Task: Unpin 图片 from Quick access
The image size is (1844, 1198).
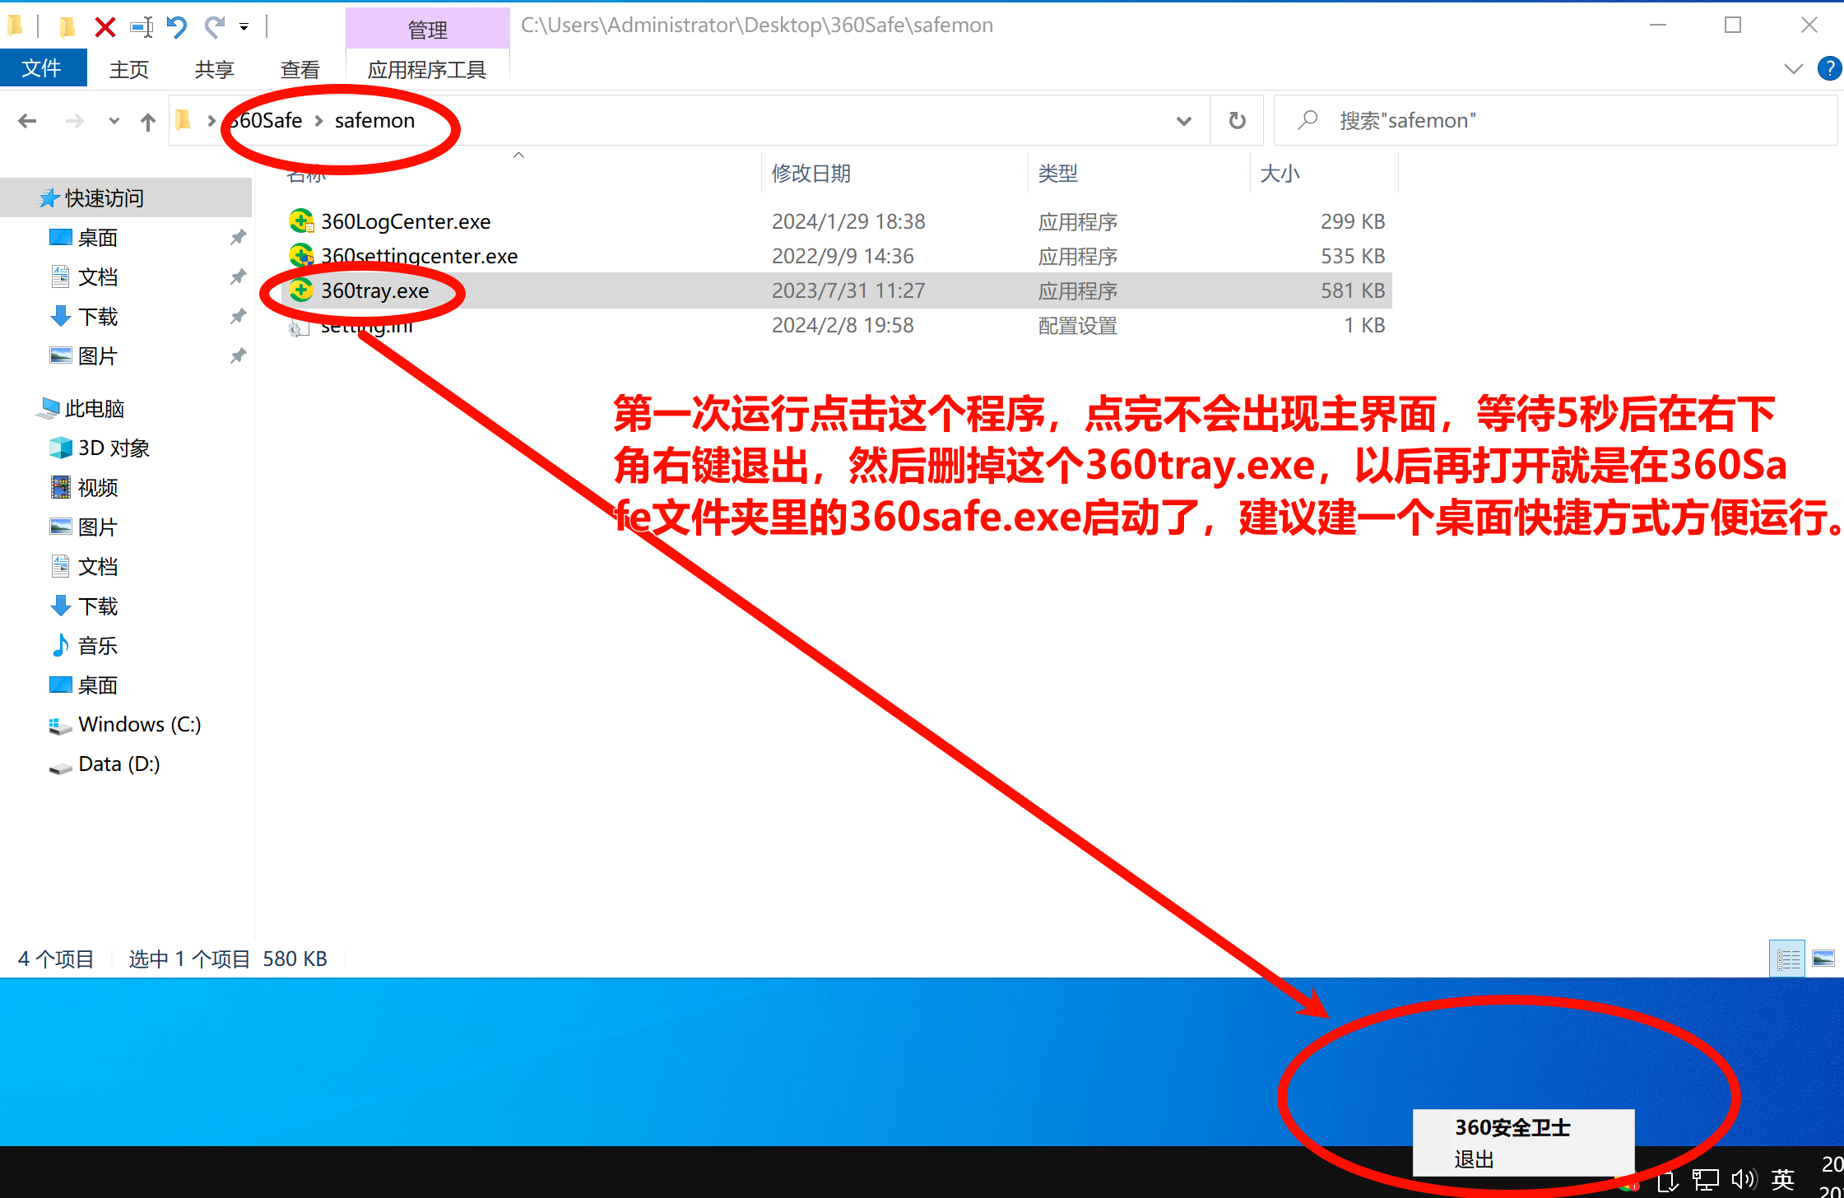Action: (238, 355)
